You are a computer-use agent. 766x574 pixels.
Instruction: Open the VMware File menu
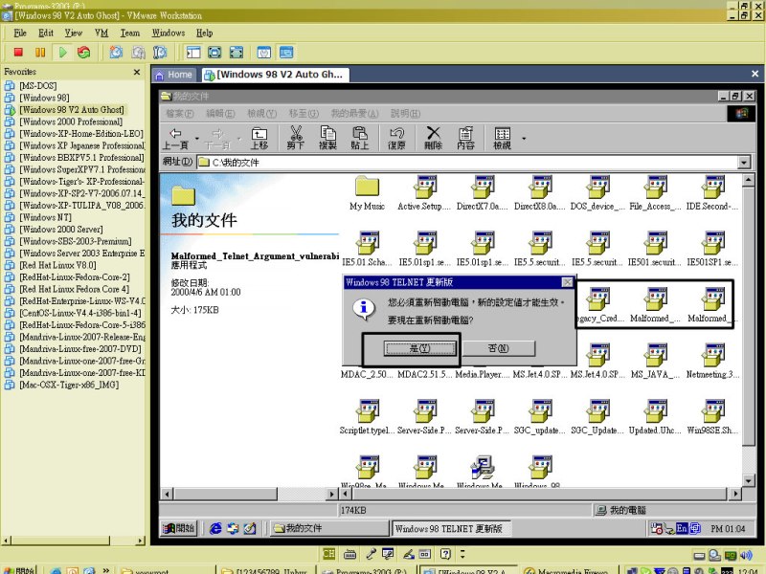[x=20, y=33]
